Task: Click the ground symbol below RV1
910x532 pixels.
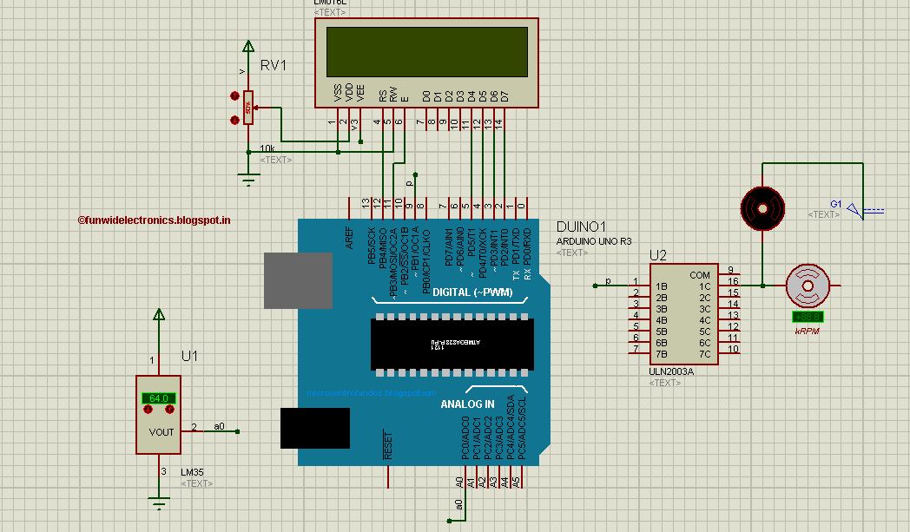Action: point(247,174)
